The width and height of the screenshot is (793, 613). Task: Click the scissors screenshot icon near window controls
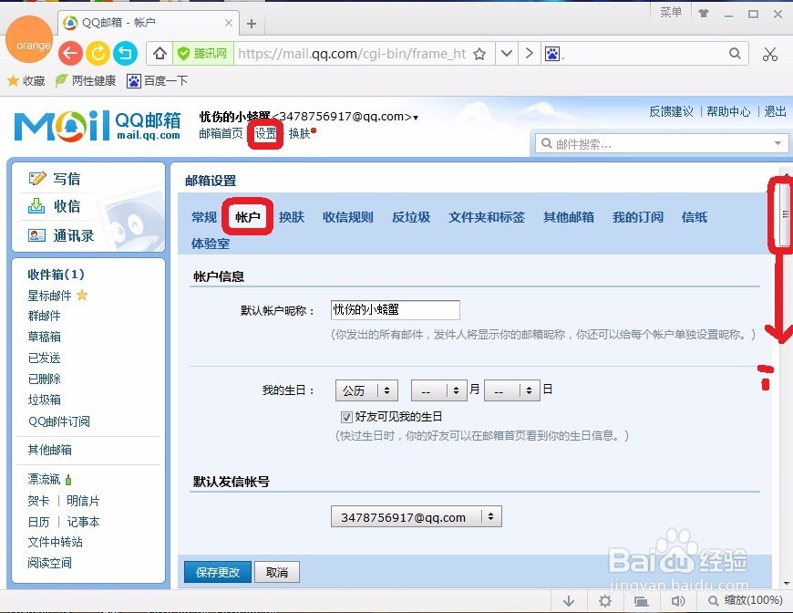click(770, 53)
